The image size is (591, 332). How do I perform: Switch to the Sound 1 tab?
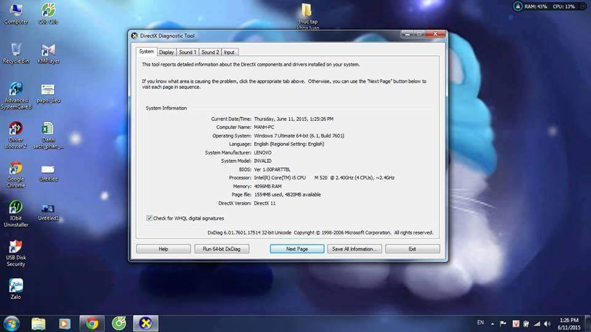(187, 52)
